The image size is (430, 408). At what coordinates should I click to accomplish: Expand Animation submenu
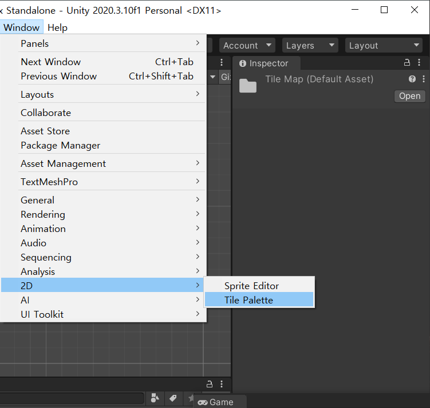[x=103, y=229]
